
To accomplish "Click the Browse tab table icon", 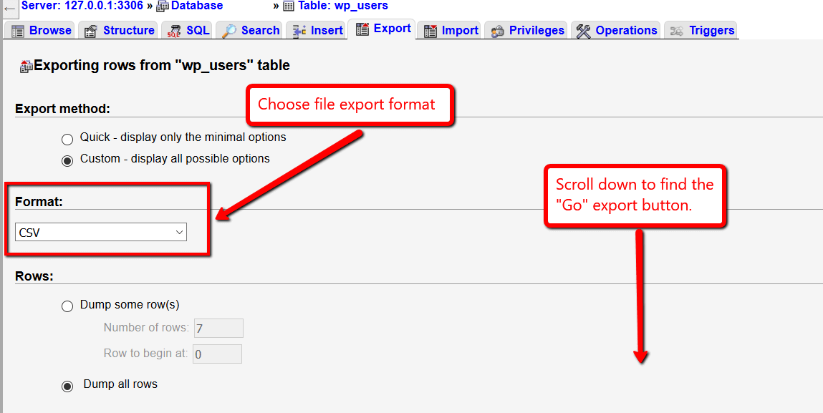I will (x=18, y=31).
